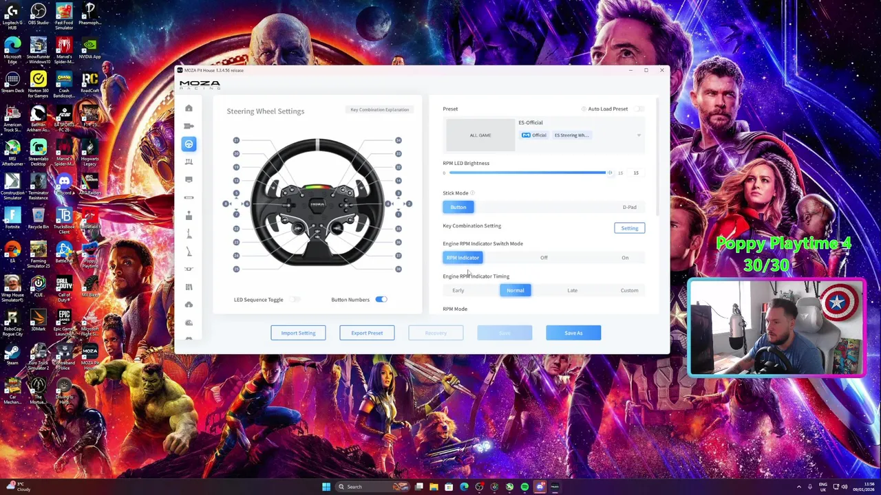The width and height of the screenshot is (881, 495).
Task: Open 3DMark desktop shortcut
Action: click(x=39, y=322)
